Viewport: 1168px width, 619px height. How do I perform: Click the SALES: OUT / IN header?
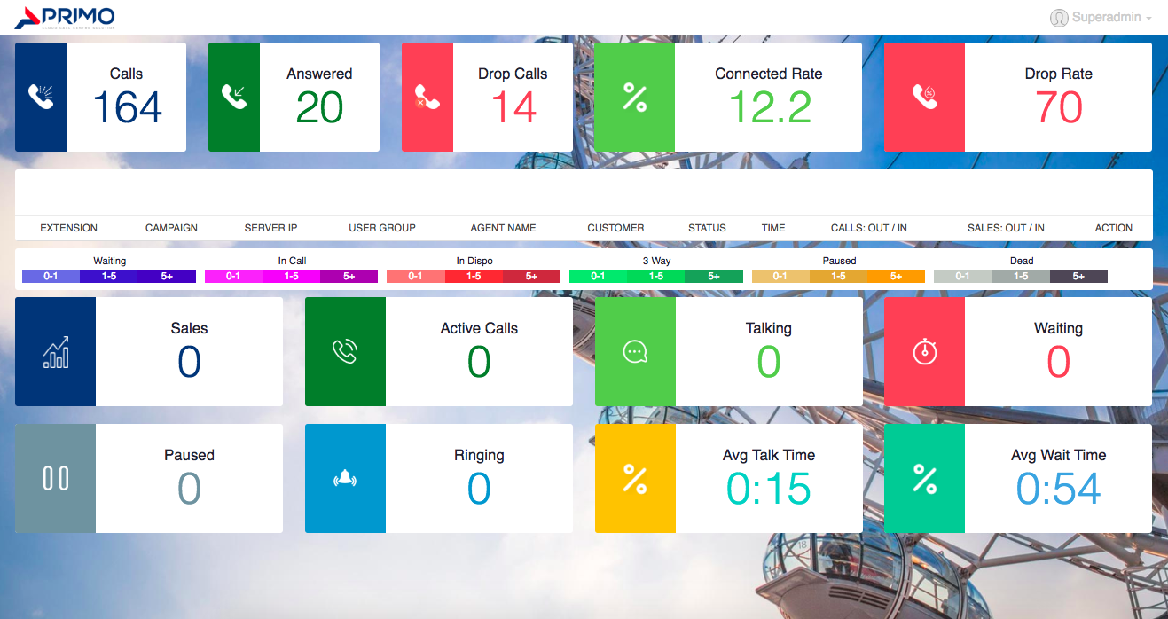point(1006,228)
